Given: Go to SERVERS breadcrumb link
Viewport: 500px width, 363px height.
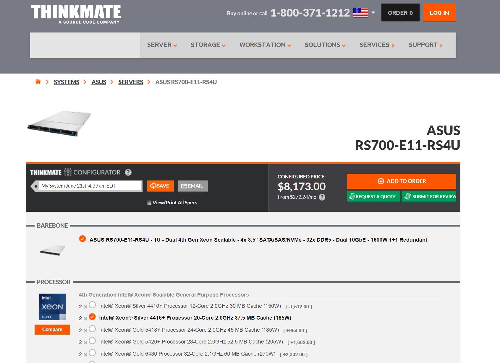Looking at the screenshot, I should pos(131,82).
